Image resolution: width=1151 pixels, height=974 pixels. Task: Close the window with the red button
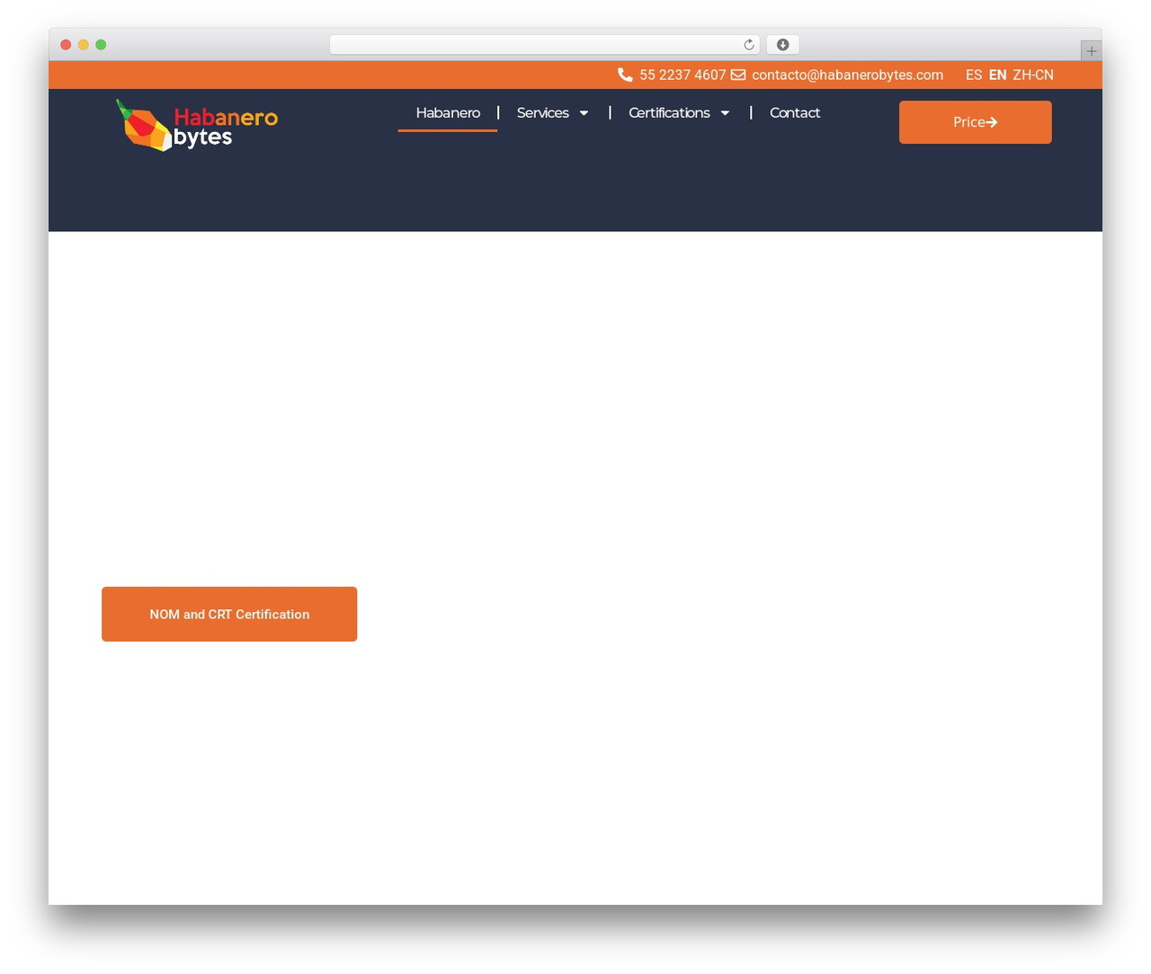[66, 45]
